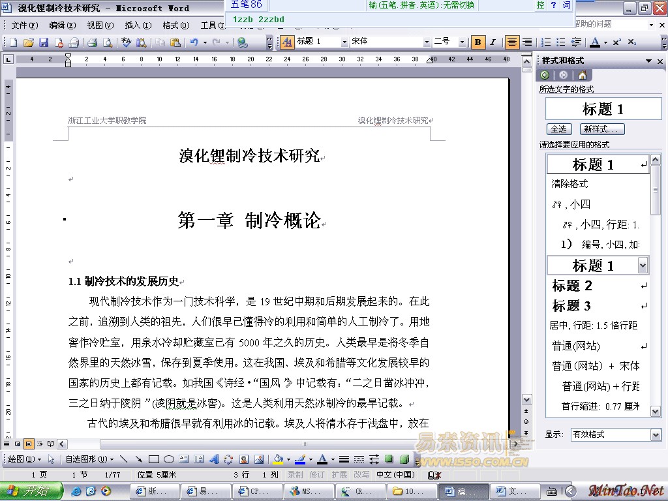Click the Save icon in the toolbar
668x501 pixels.
(x=44, y=42)
